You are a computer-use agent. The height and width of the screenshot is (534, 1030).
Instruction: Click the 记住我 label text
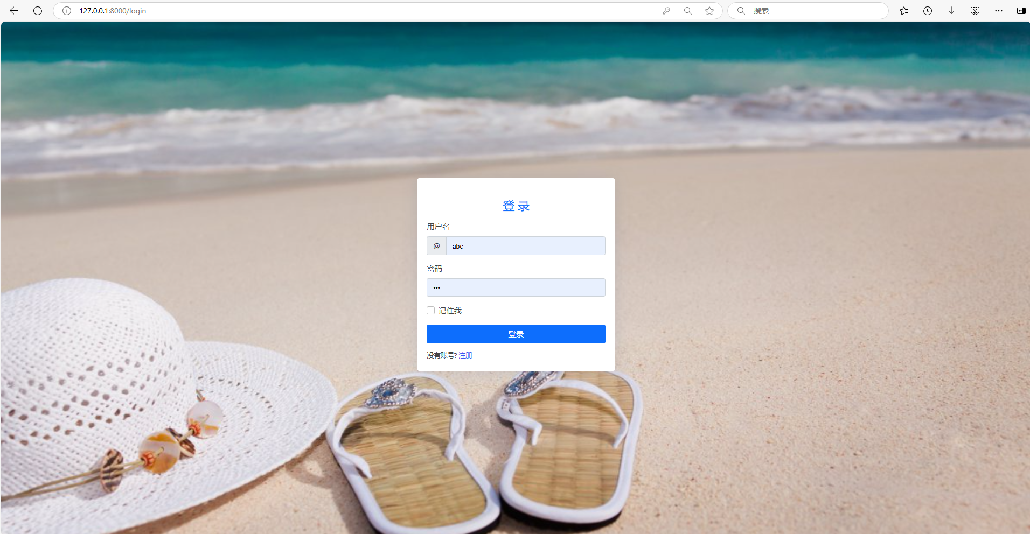(x=450, y=311)
